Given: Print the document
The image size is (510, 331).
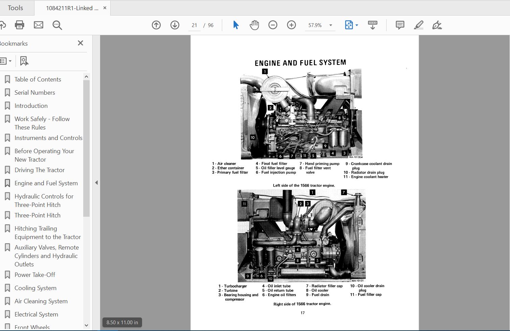Looking at the screenshot, I should tap(19, 25).
